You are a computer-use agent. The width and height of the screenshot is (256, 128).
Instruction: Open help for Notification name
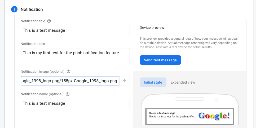point(68,94)
